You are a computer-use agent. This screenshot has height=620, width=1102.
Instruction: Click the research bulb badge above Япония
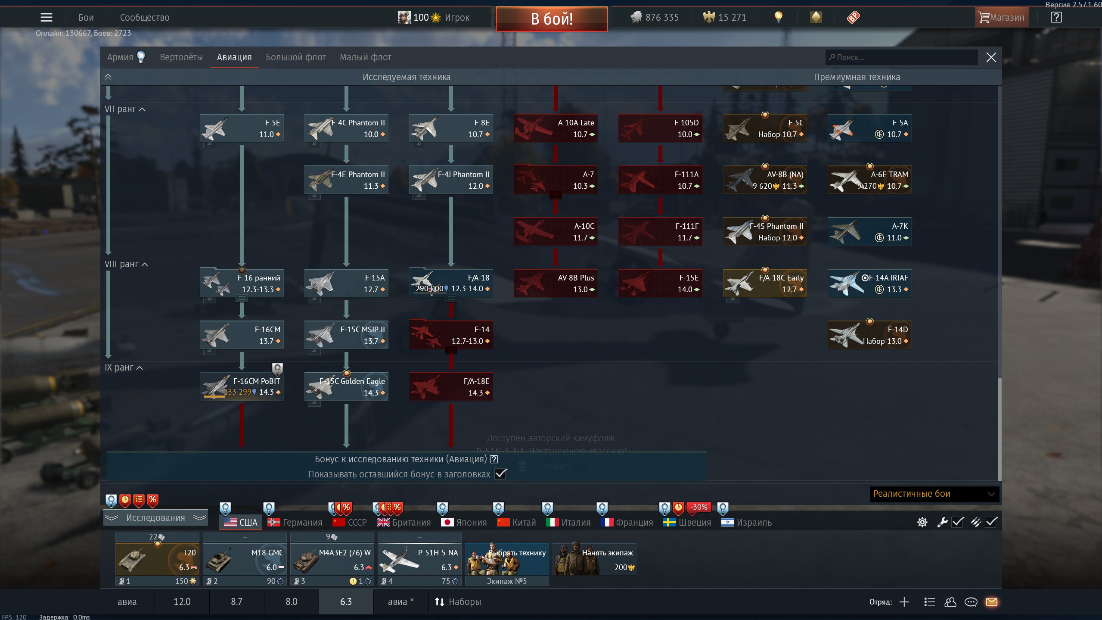coord(442,509)
